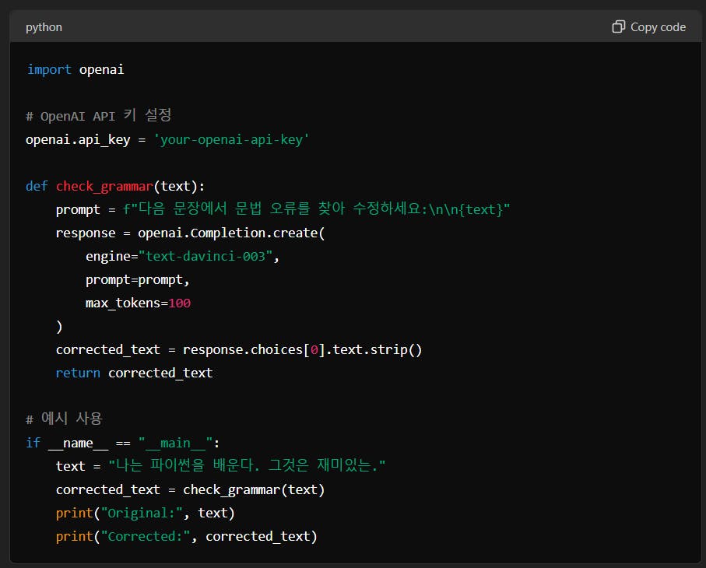This screenshot has width=706, height=568.
Task: Click the '__main__' string
Action: tap(175, 444)
